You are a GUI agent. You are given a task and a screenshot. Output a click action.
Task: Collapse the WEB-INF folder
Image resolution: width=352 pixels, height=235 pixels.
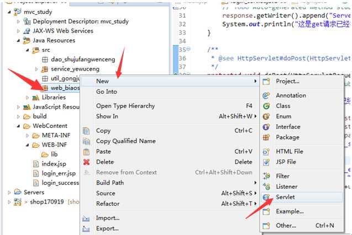tap(28, 145)
